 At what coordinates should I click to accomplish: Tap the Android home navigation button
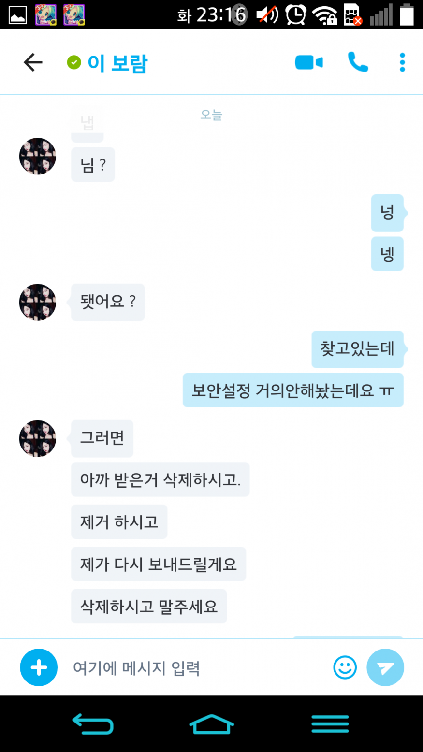212,724
